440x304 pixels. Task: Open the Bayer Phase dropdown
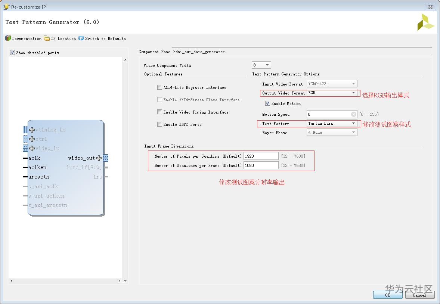click(332, 132)
